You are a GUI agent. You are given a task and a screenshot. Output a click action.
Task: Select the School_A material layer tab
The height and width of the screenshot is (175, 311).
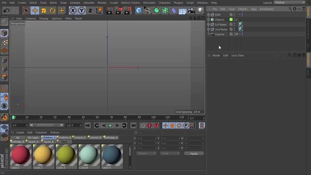(x=80, y=138)
